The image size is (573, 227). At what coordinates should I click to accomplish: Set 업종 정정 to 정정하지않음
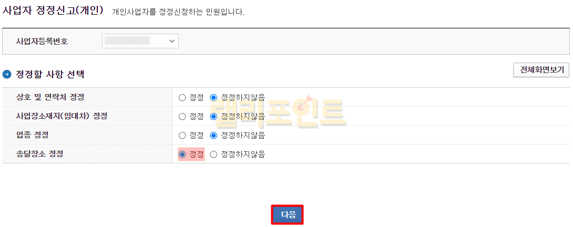click(213, 135)
